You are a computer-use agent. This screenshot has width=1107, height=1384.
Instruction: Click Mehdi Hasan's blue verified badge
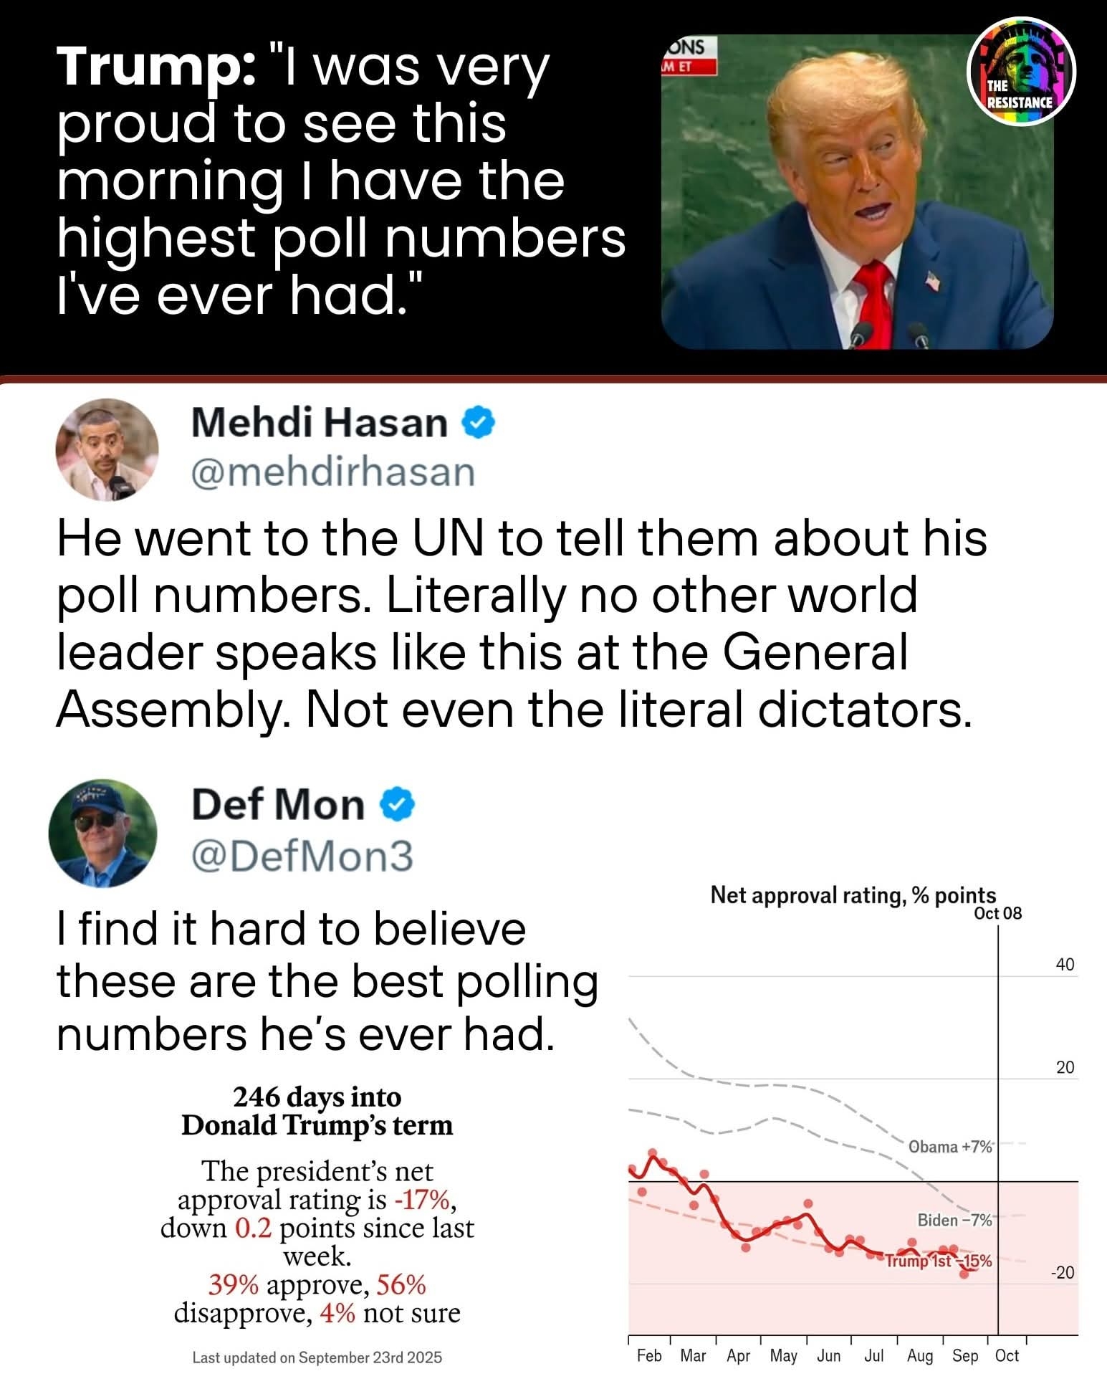pos(479,423)
